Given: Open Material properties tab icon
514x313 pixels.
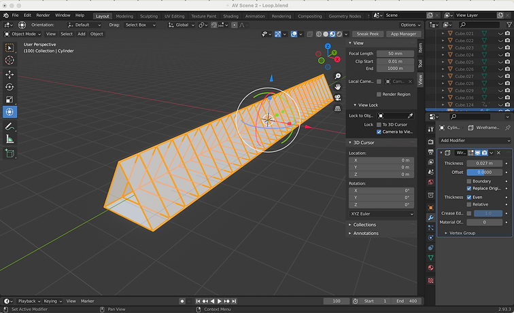Looking at the screenshot, I should click(431, 268).
